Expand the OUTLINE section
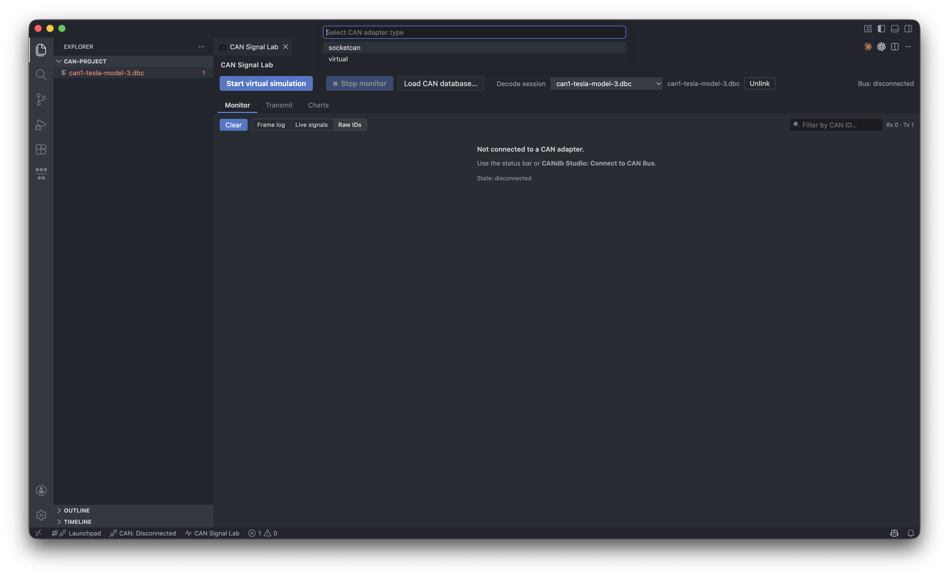 [77, 510]
